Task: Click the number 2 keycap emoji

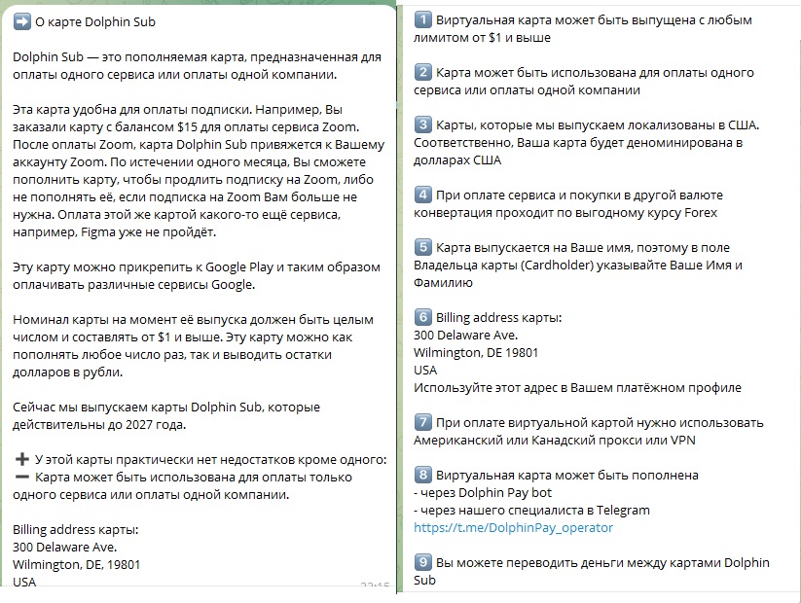Action: [x=422, y=73]
